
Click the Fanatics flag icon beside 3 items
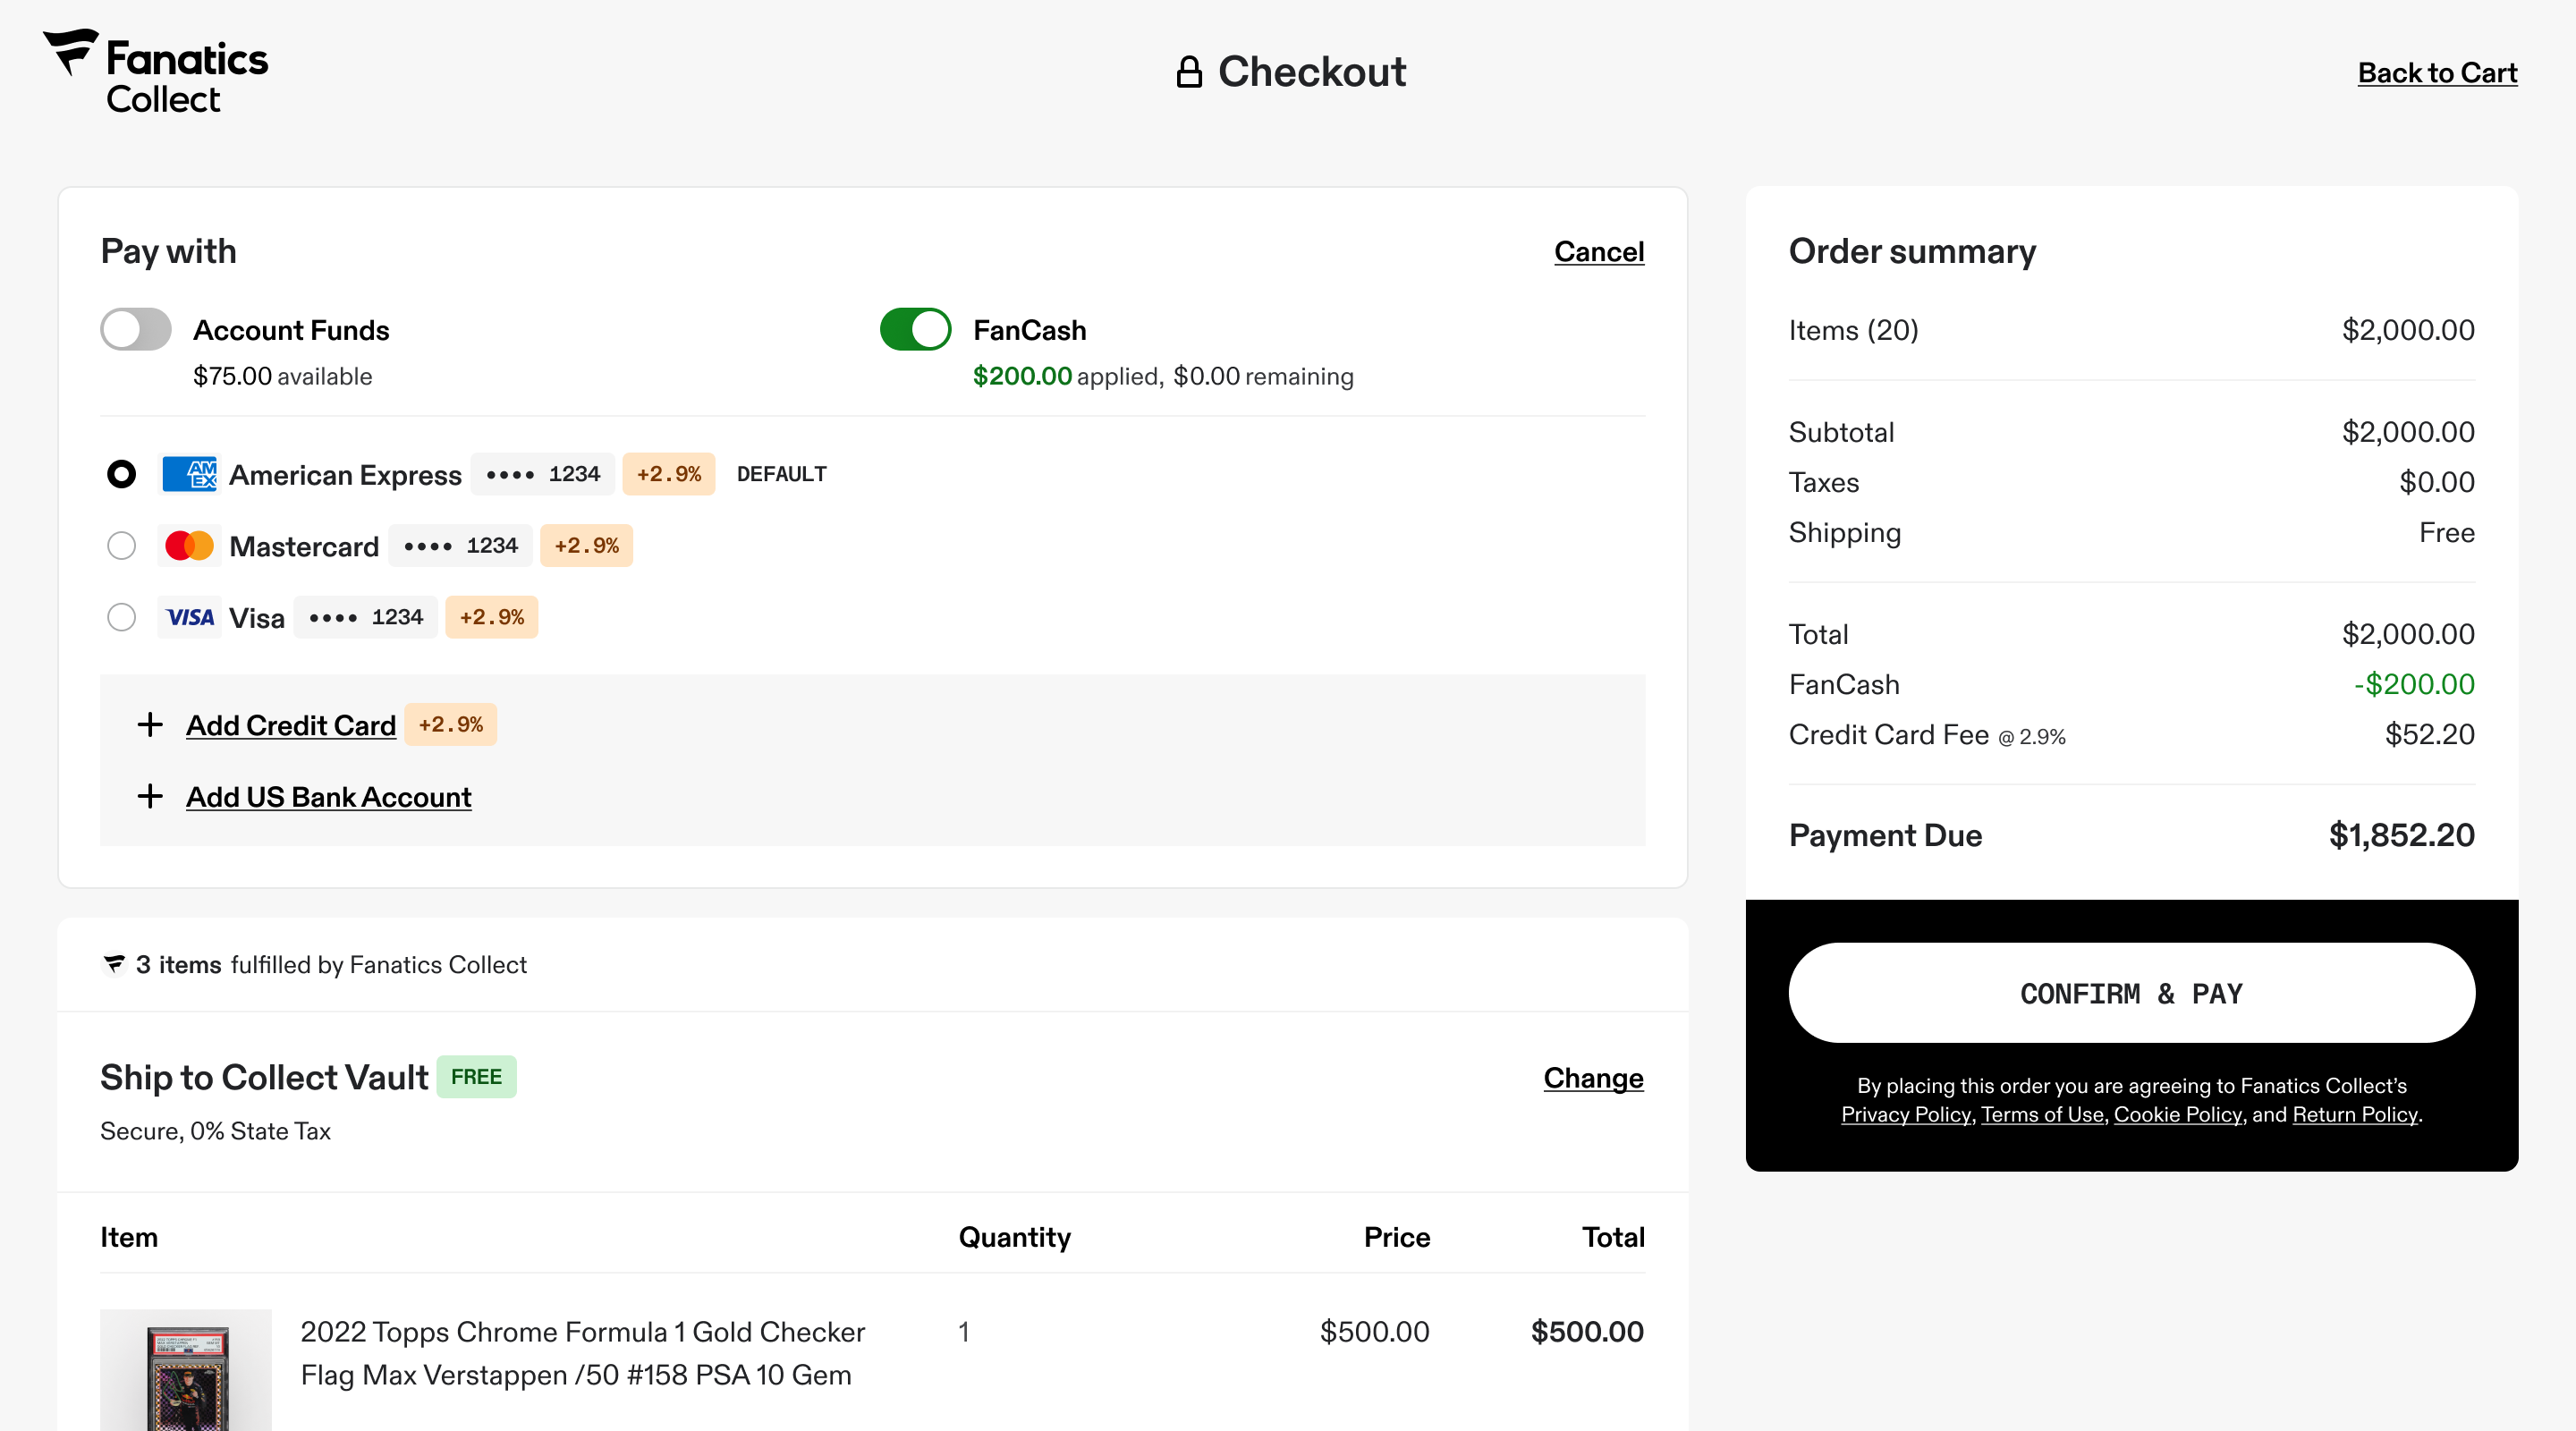click(x=114, y=964)
